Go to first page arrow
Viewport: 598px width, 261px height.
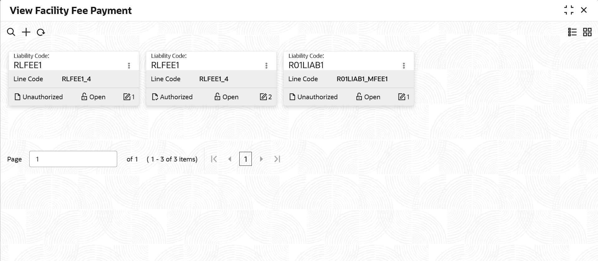[214, 159]
